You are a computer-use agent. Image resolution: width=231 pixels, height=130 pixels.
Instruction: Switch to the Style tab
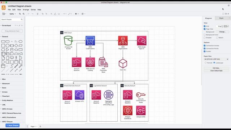click(x=221, y=18)
